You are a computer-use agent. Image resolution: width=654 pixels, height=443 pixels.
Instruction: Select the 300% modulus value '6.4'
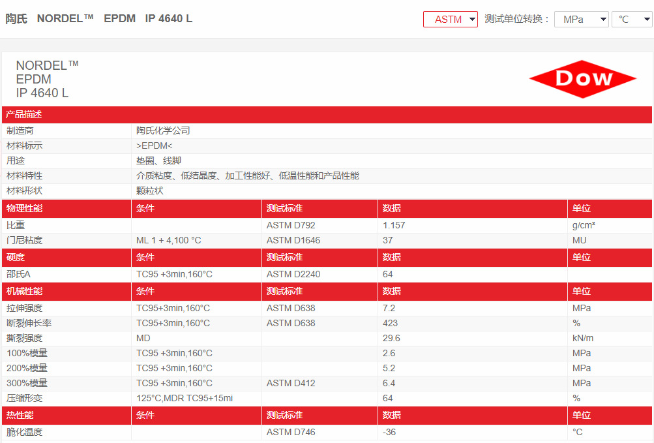click(389, 383)
